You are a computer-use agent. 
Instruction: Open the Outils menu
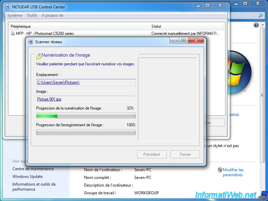coord(32,15)
